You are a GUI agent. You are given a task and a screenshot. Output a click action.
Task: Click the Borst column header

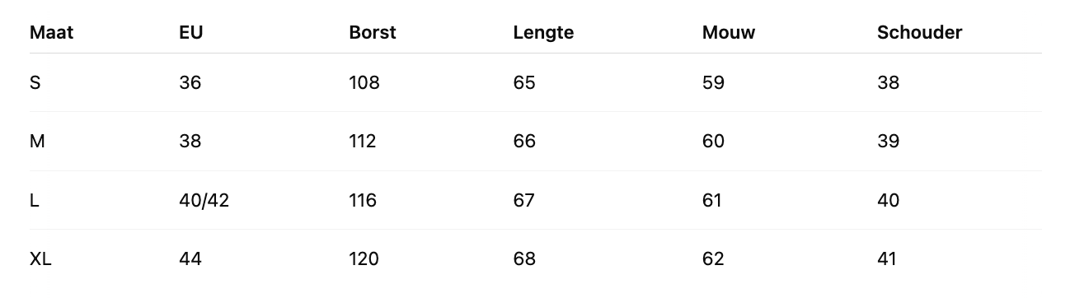tap(373, 33)
